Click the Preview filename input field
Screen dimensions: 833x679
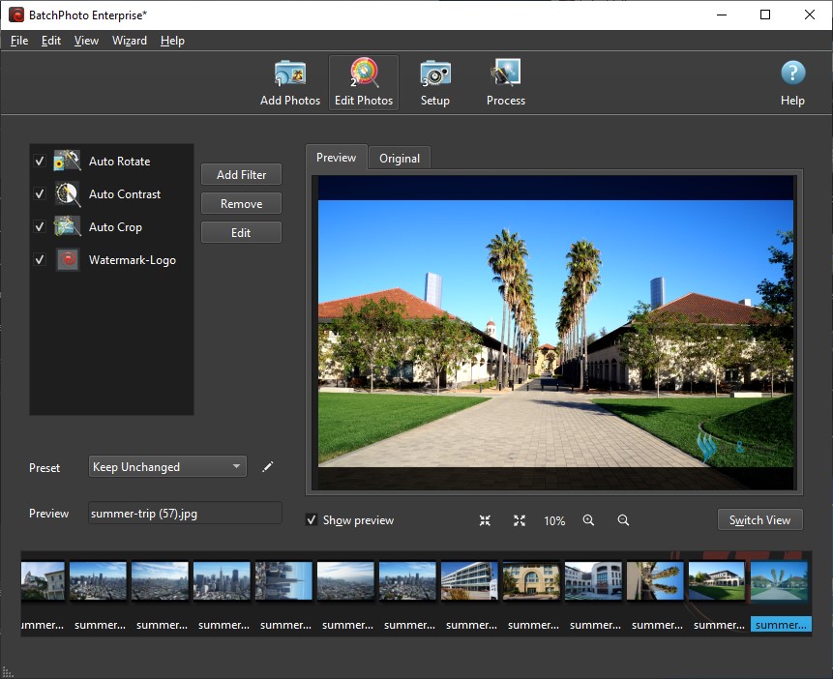tap(184, 514)
